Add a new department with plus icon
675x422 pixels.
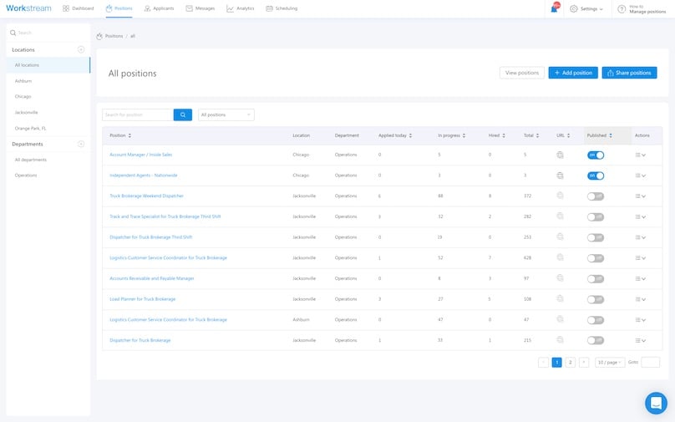click(x=81, y=144)
